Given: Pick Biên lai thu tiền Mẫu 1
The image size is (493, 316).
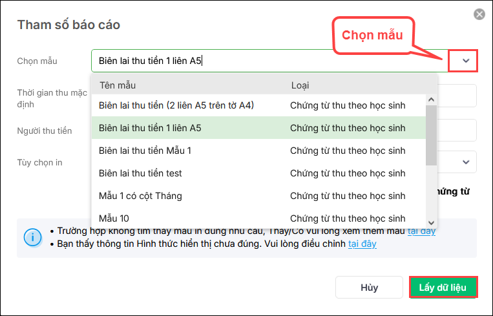Looking at the screenshot, I should point(145,151).
